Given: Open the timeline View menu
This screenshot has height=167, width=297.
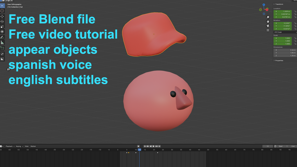Looking at the screenshot, I should tap(27, 146).
